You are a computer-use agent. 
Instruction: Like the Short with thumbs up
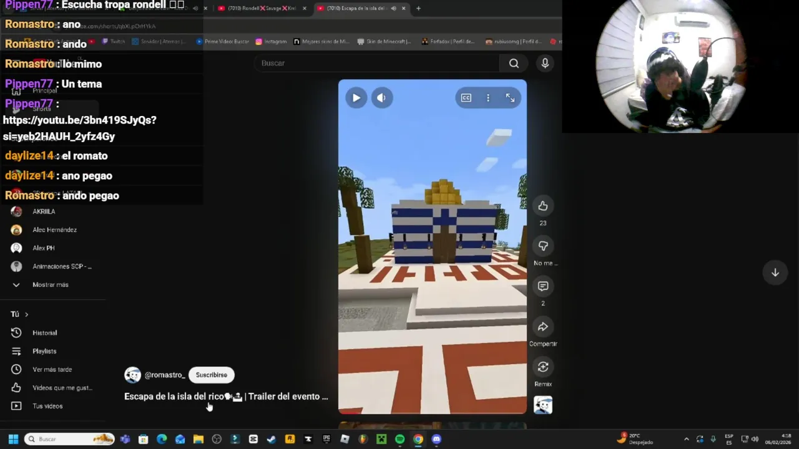click(x=543, y=206)
